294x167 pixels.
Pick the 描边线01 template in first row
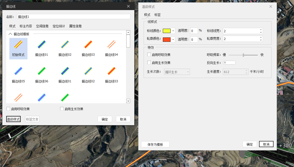point(41,45)
